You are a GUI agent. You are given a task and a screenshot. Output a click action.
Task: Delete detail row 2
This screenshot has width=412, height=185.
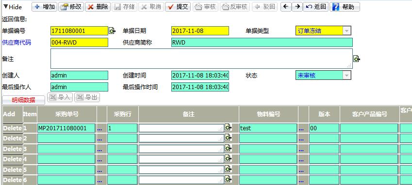(12, 139)
